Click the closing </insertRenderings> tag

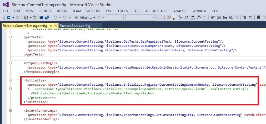click(x=41, y=119)
